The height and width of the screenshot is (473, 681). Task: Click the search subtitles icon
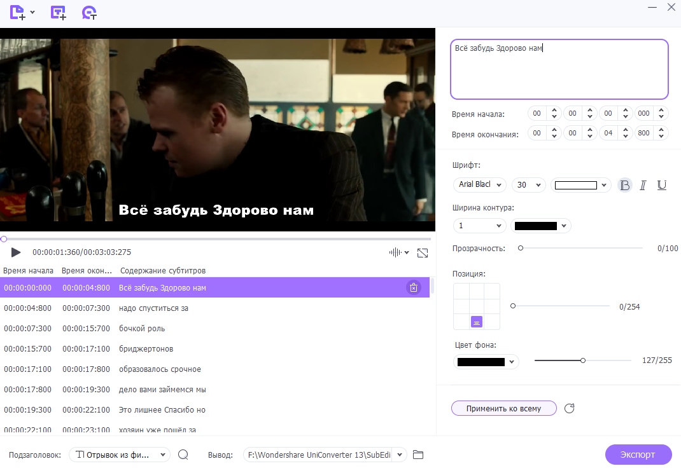click(x=183, y=455)
